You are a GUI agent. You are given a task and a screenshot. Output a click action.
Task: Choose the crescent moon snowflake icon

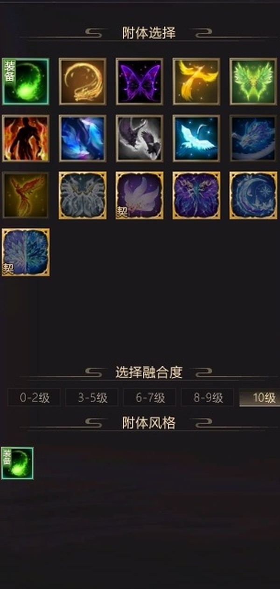(253, 195)
